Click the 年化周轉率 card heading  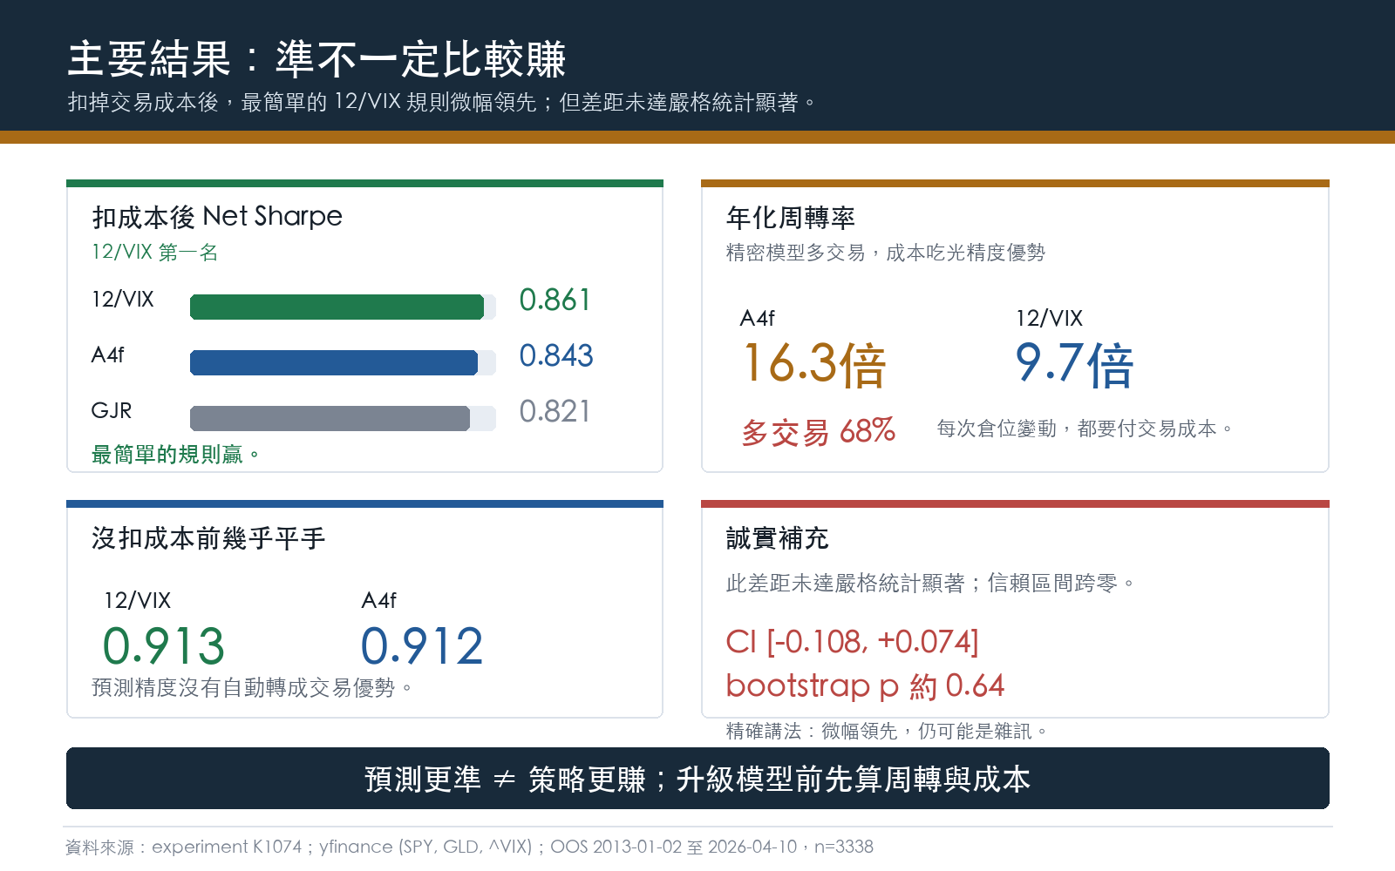point(791,218)
